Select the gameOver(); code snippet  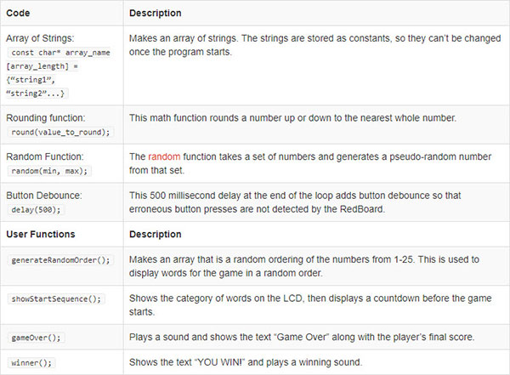tap(36, 338)
